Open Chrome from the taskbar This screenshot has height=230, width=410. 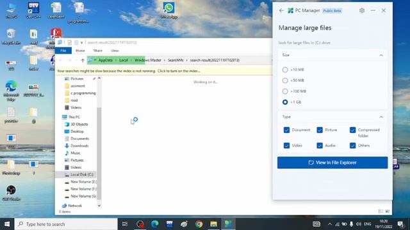coord(199,224)
